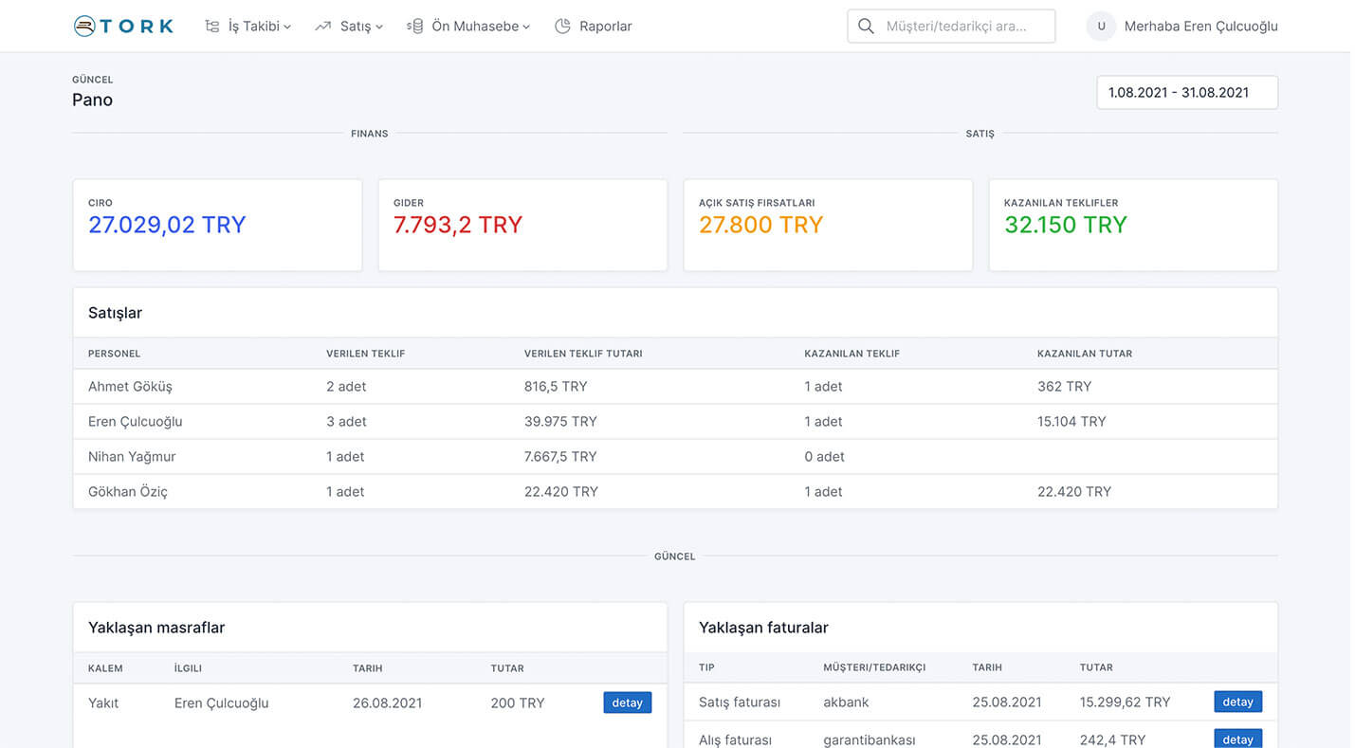Viewport: 1355px width, 748px height.
Task: Click the 2 adet cell
Action: click(346, 387)
